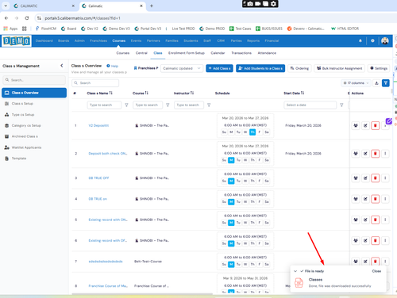
Task: Collapse the Class Management sidebar arrow
Action: pyautogui.click(x=62, y=66)
